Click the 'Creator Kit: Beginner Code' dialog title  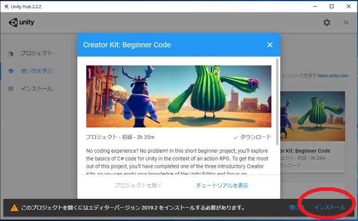click(x=127, y=45)
